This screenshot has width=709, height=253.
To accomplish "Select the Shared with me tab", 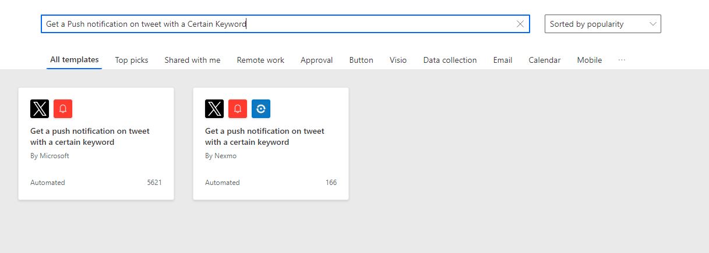I will [192, 60].
